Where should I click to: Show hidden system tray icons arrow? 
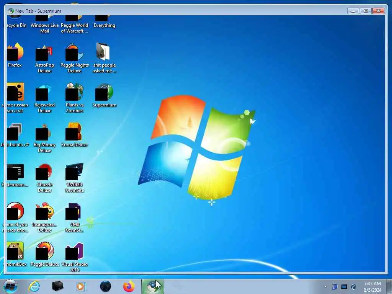click(x=325, y=287)
